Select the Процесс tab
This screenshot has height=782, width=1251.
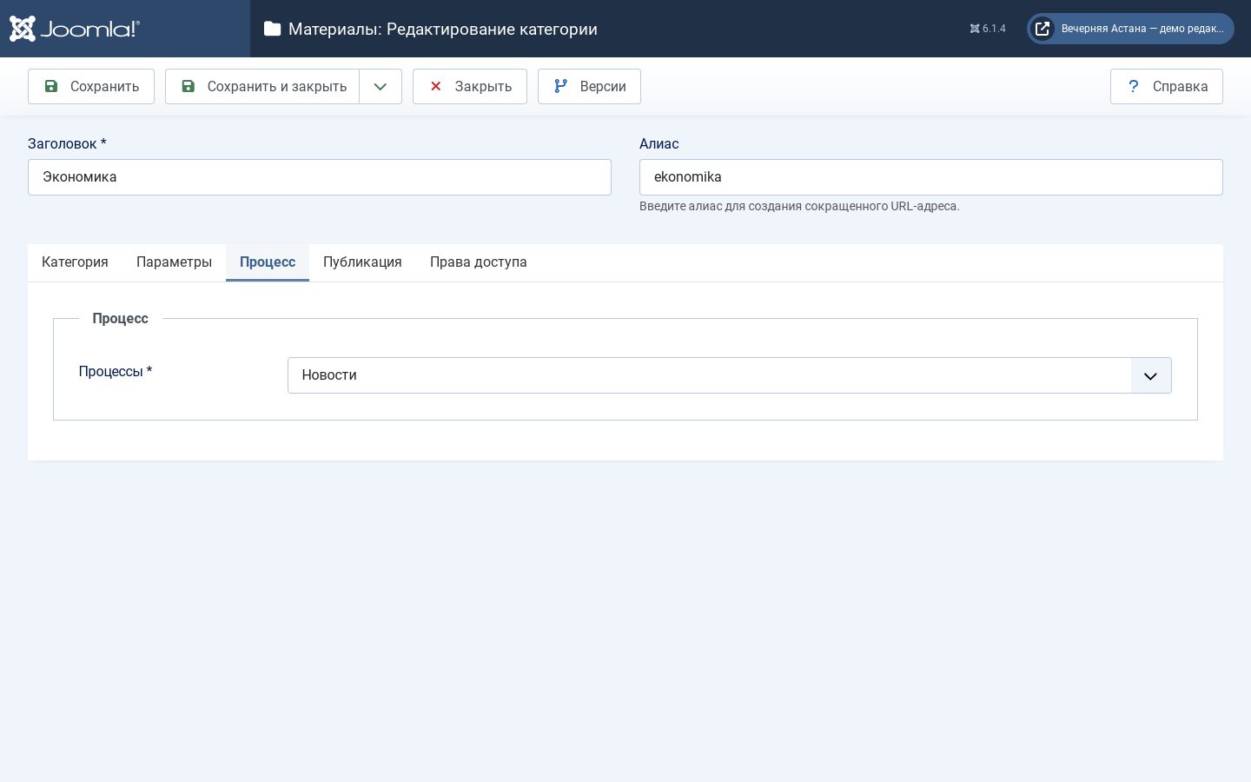click(x=268, y=262)
